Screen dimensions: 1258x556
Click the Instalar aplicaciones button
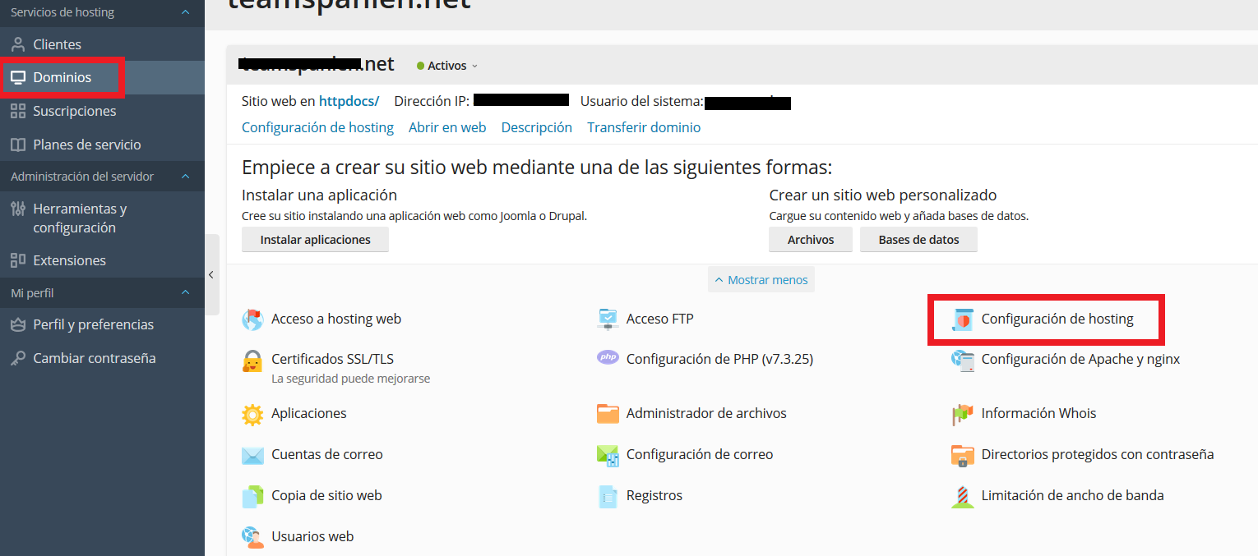pos(315,239)
